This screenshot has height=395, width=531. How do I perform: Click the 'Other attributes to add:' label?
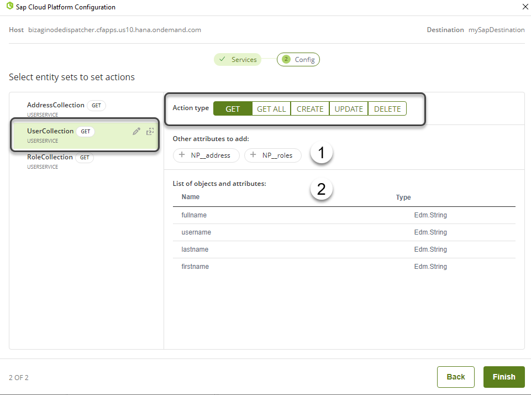coord(211,139)
